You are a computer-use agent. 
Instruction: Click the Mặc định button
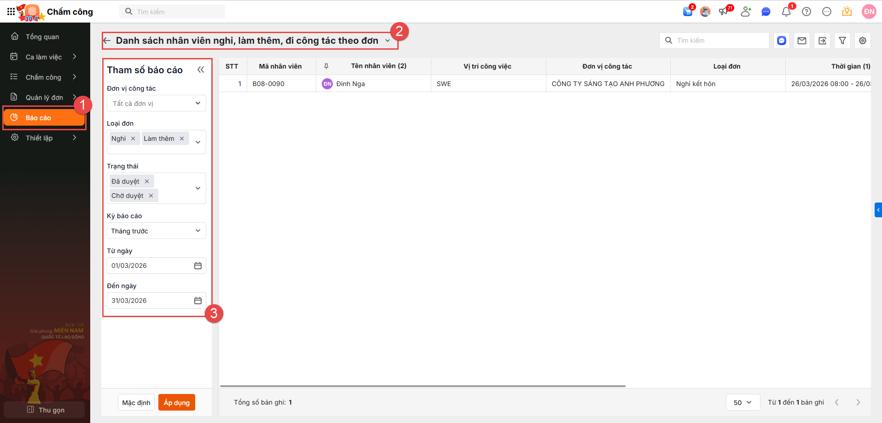pos(136,402)
